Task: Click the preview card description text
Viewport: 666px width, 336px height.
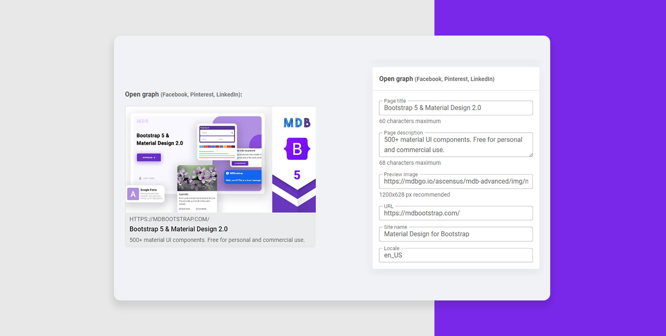Action: tap(217, 240)
